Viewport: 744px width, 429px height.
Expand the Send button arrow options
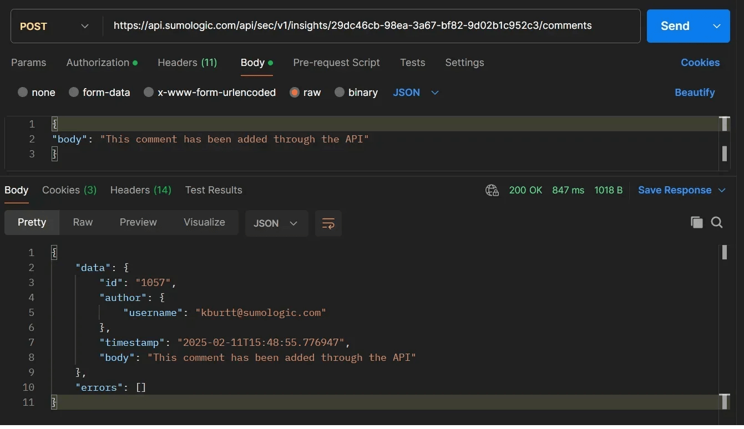click(717, 26)
